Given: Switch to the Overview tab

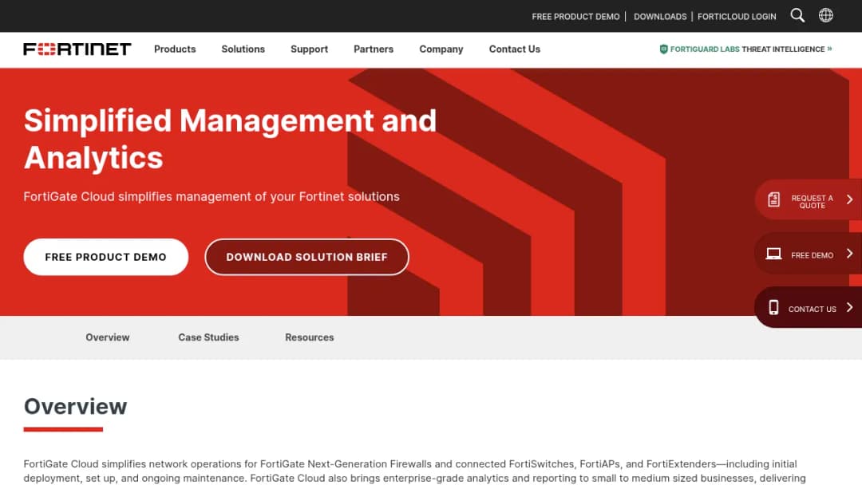Looking at the screenshot, I should pos(108,337).
